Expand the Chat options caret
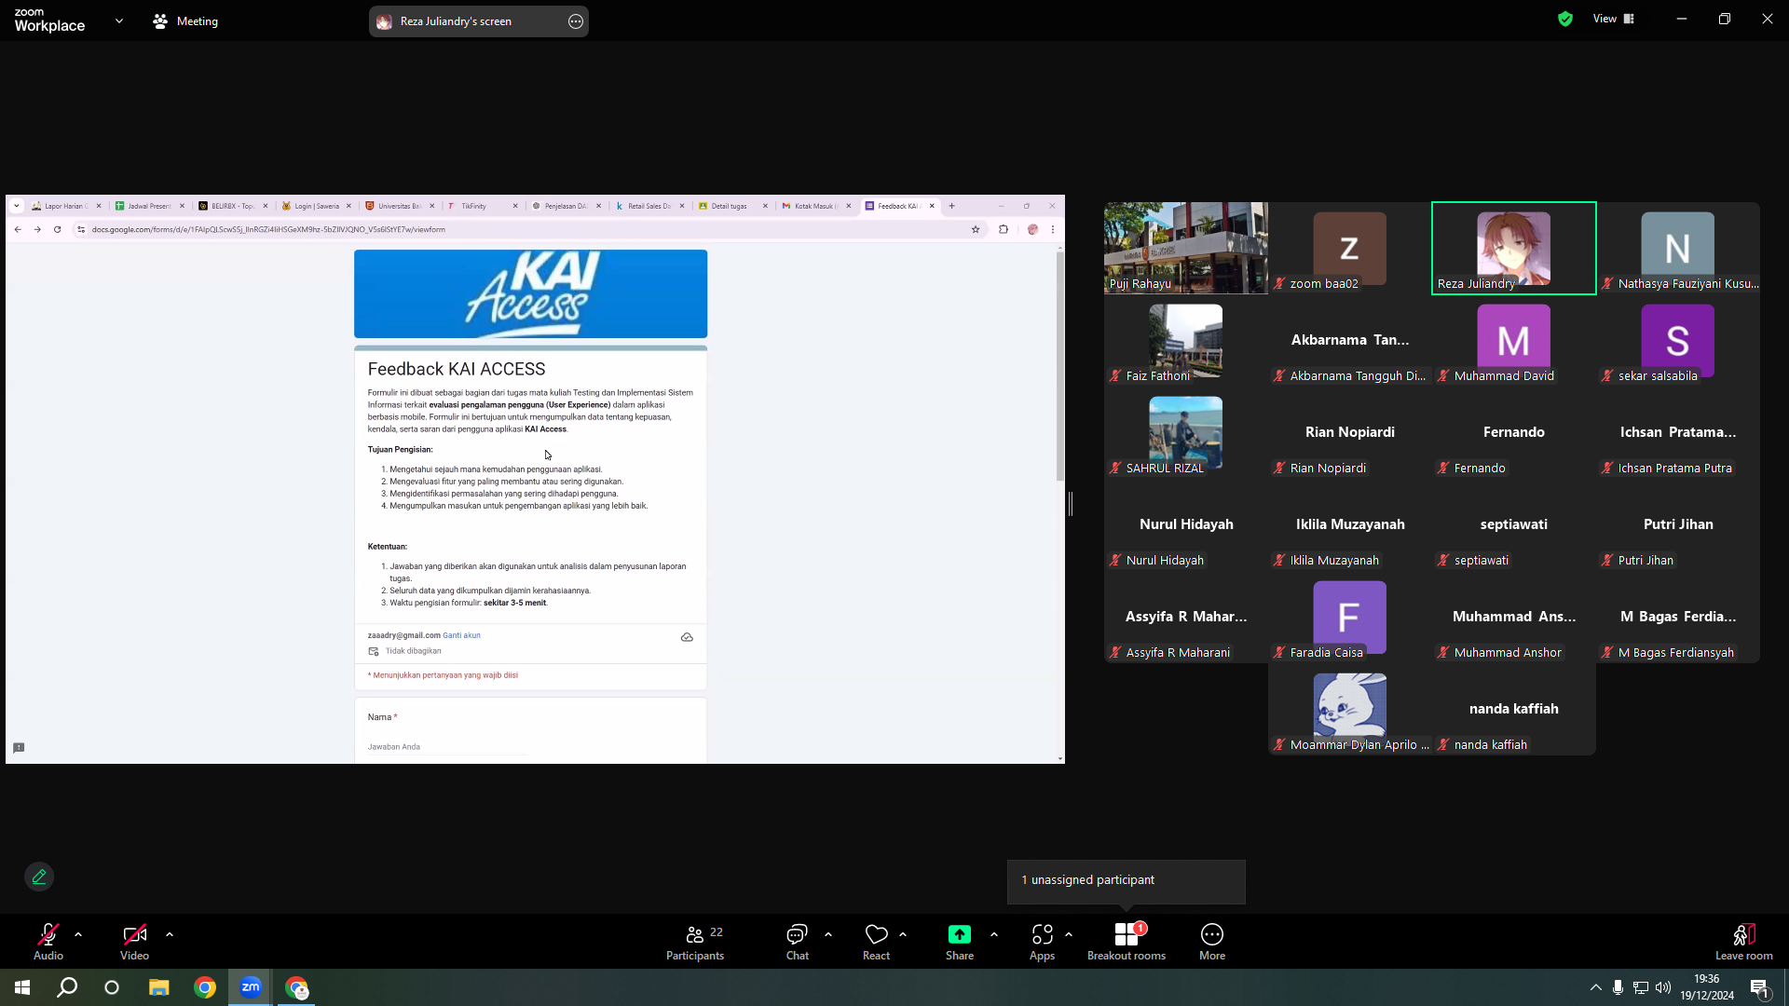 click(x=828, y=934)
